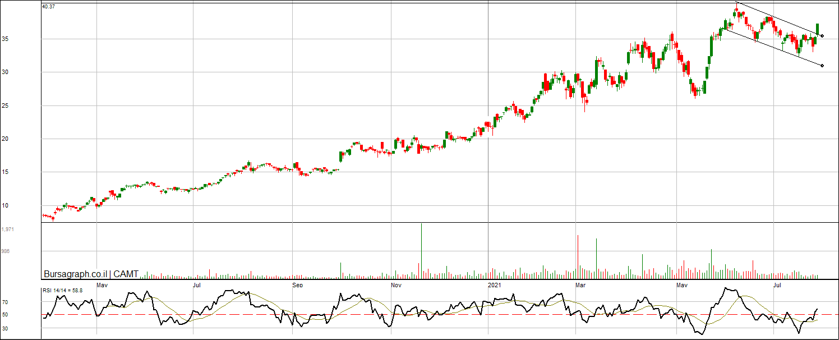Click the 2021 year label on the time axis
Viewport: 839px width, 340px height.
[494, 285]
